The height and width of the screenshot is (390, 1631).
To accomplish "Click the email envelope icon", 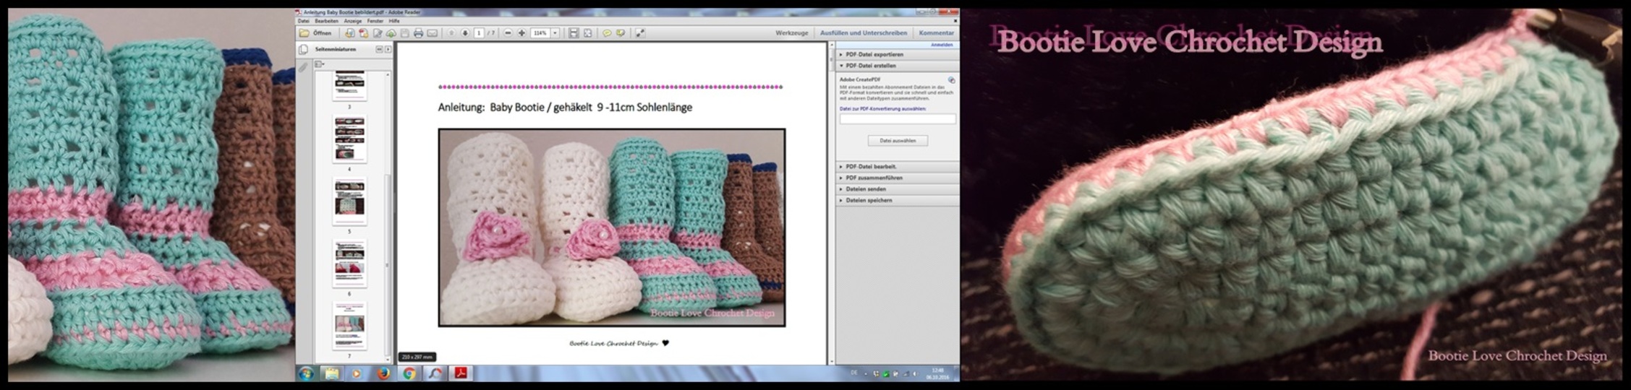I will coord(432,33).
